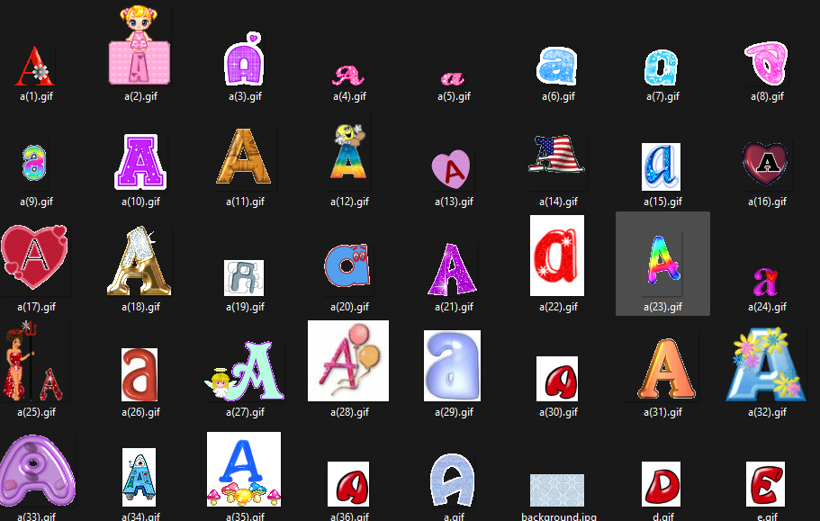
Task: Click a(12).gif rainbow letter with smiley
Action: click(x=348, y=153)
